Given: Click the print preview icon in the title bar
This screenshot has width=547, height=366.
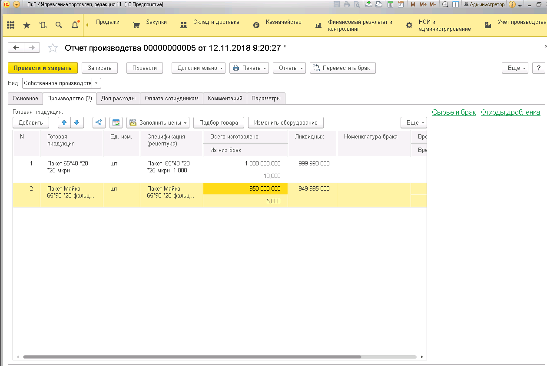Looking at the screenshot, I should (x=357, y=4).
